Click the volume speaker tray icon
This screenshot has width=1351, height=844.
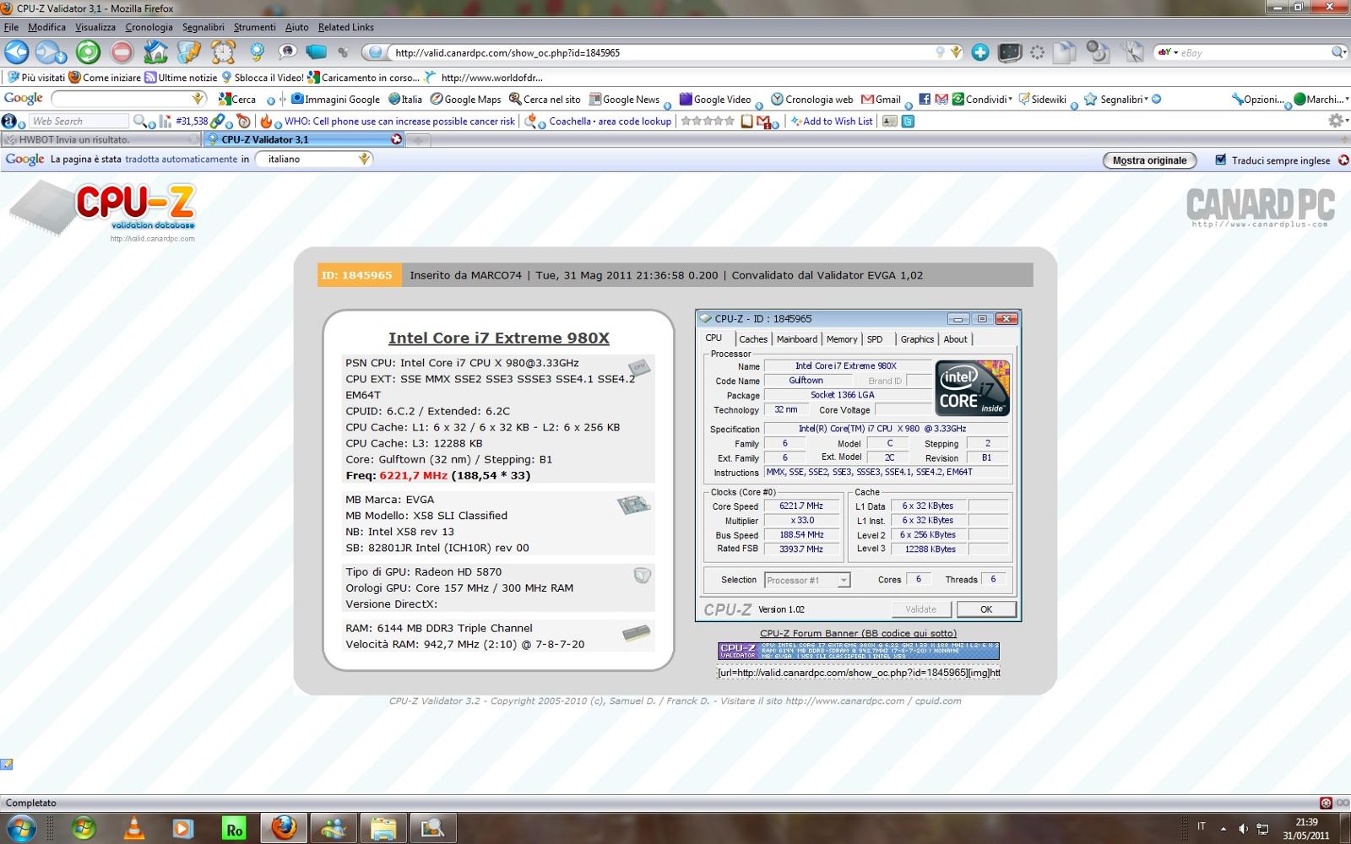[1243, 829]
